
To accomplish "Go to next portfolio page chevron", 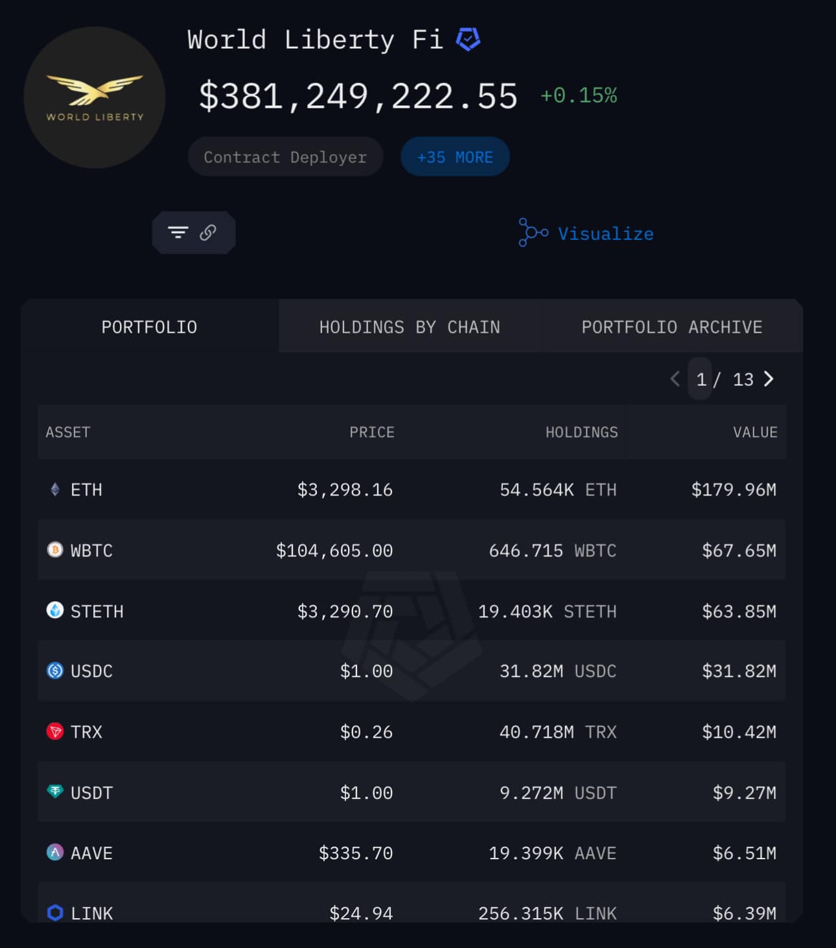I will [769, 379].
